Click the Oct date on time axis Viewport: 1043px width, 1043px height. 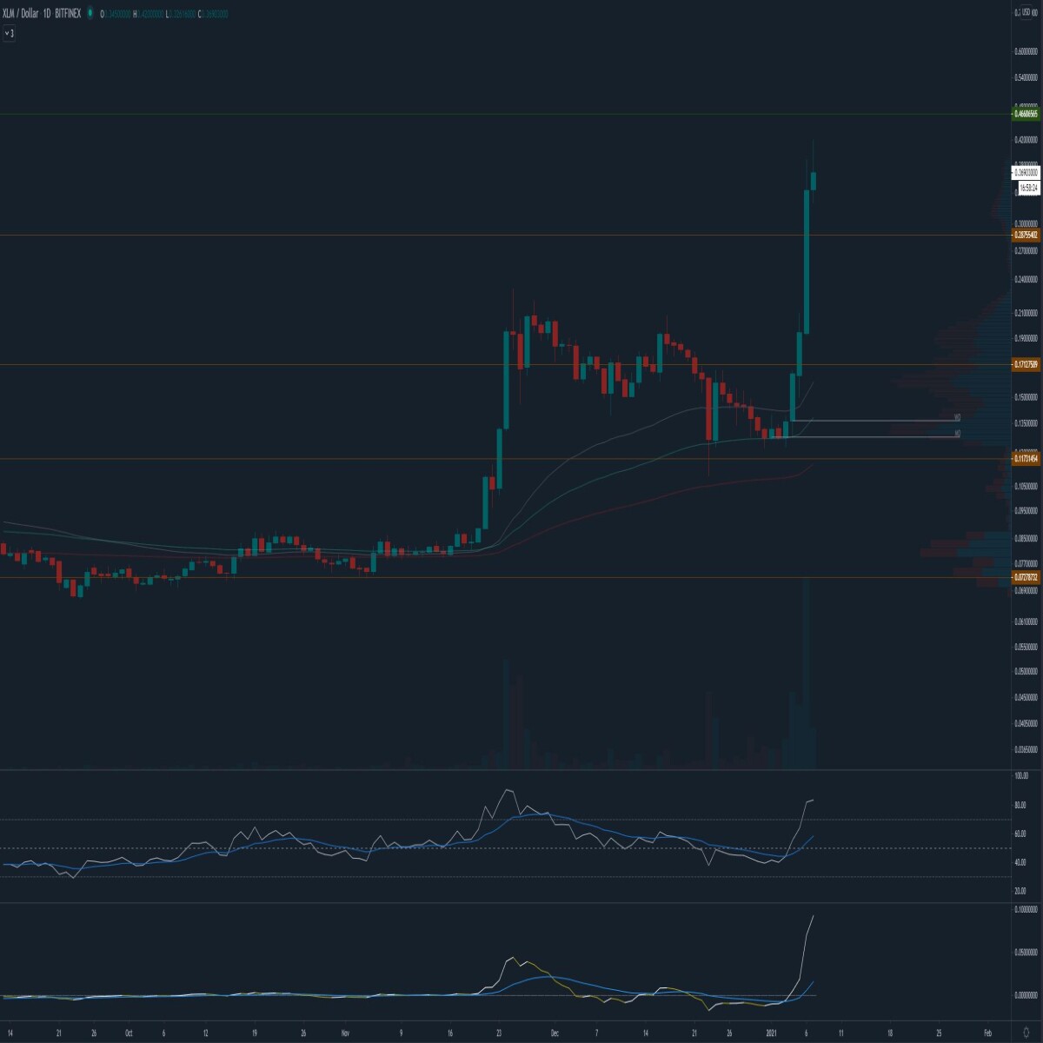tap(128, 1033)
